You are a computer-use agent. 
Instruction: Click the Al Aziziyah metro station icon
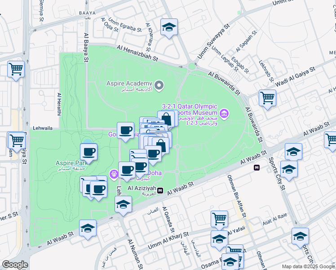pos(160,191)
